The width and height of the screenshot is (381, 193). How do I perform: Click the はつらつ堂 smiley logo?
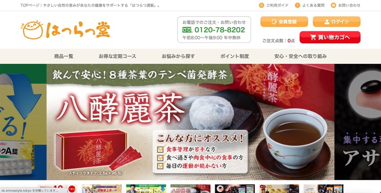(x=65, y=30)
